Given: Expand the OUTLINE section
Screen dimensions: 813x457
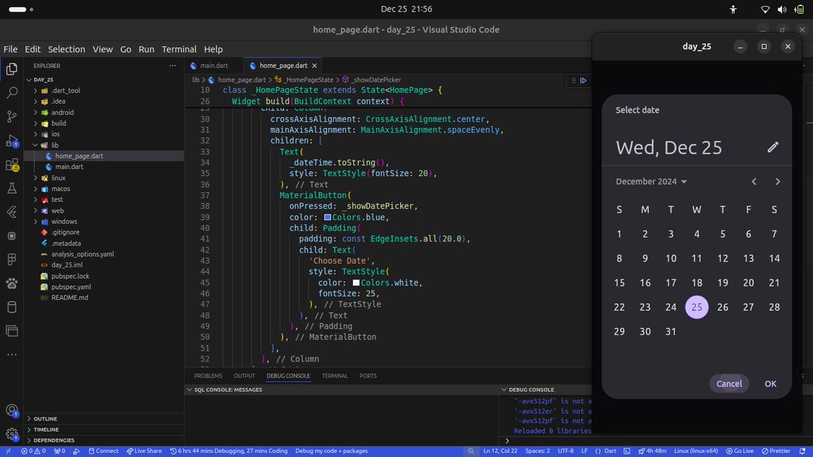Looking at the screenshot, I should click(x=45, y=419).
